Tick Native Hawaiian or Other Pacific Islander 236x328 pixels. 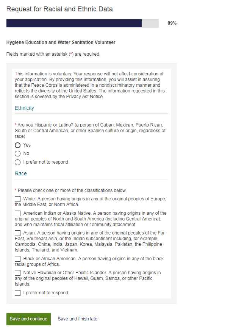coord(18,273)
